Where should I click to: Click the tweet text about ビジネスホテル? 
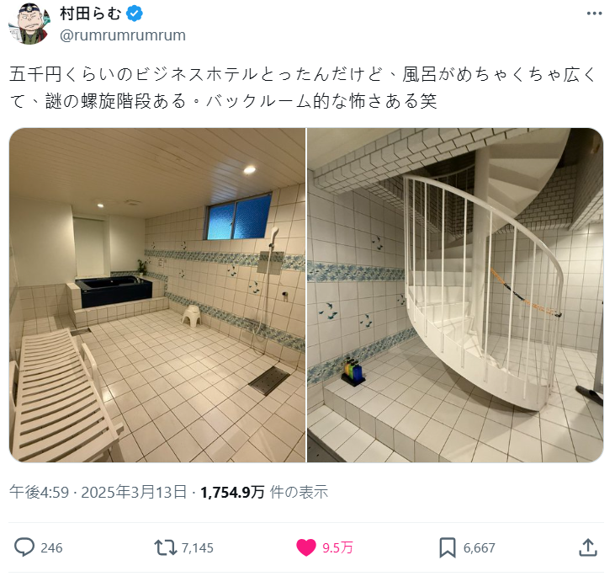point(302,88)
